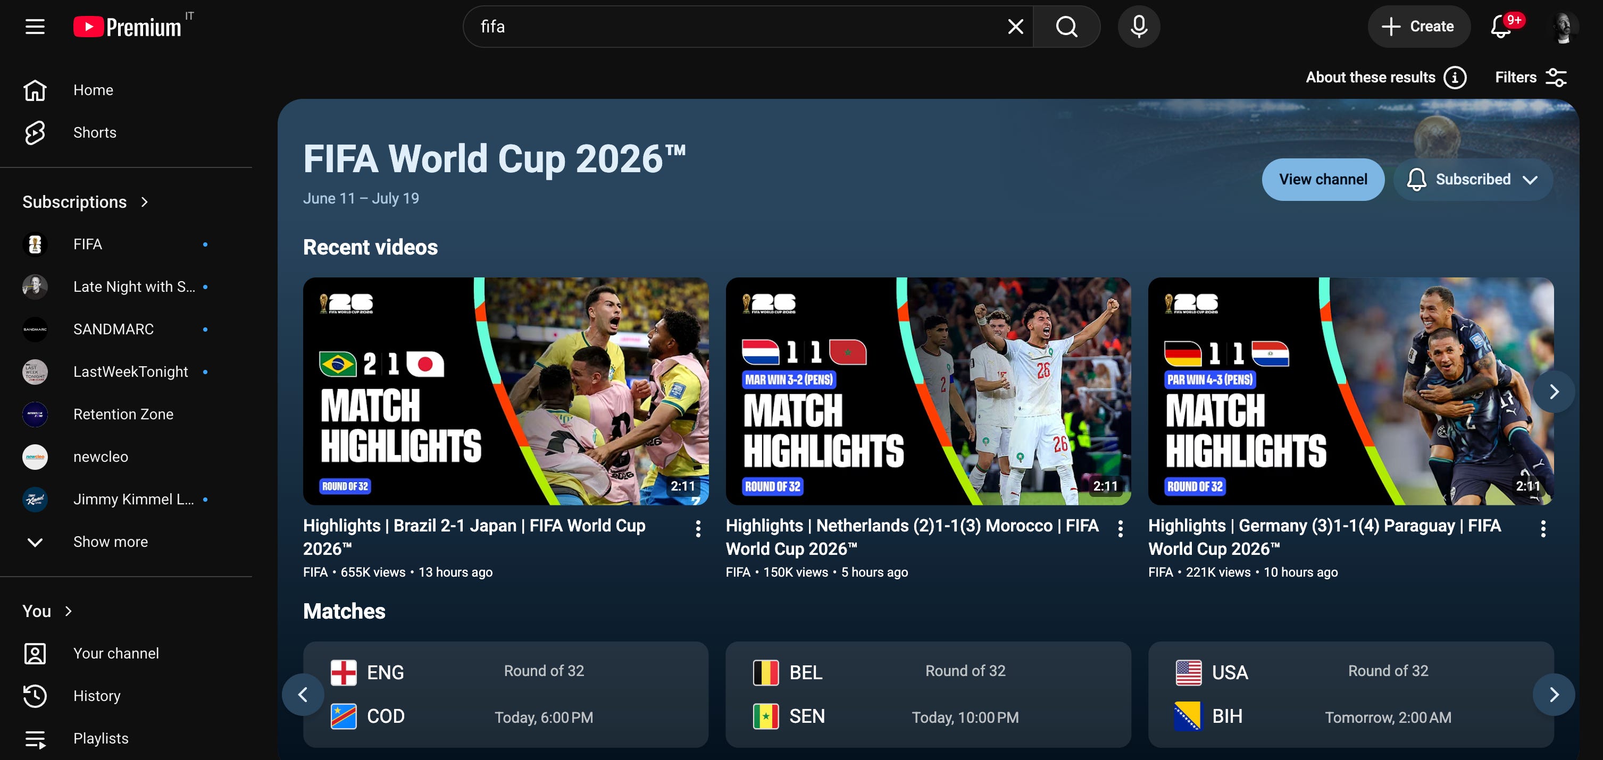Open the USA vs BIH match card
1603x760 pixels.
click(x=1350, y=695)
